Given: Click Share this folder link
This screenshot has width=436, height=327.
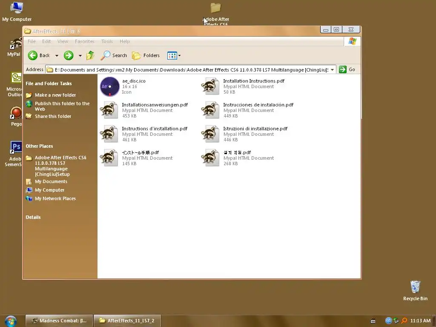Looking at the screenshot, I should 53,116.
